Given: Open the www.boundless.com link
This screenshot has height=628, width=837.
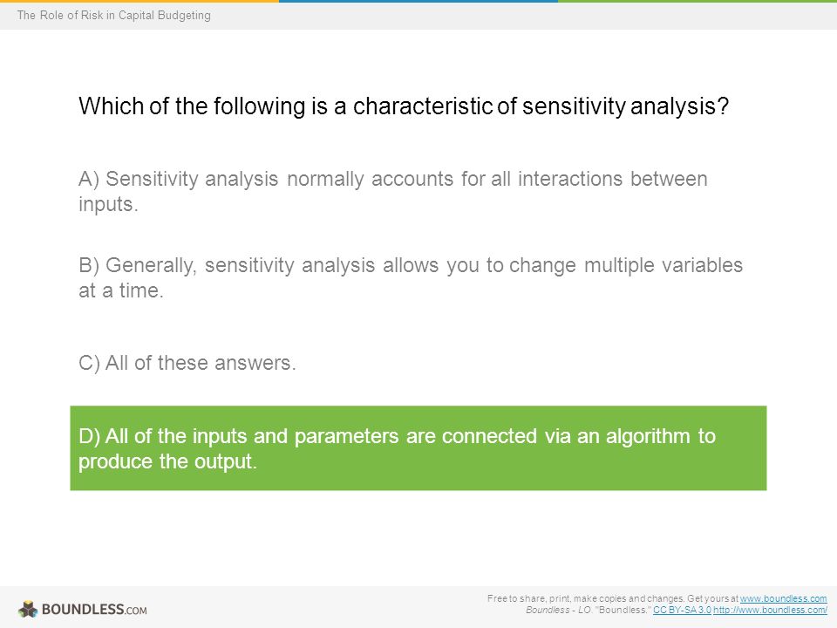Looking at the screenshot, I should (x=783, y=598).
